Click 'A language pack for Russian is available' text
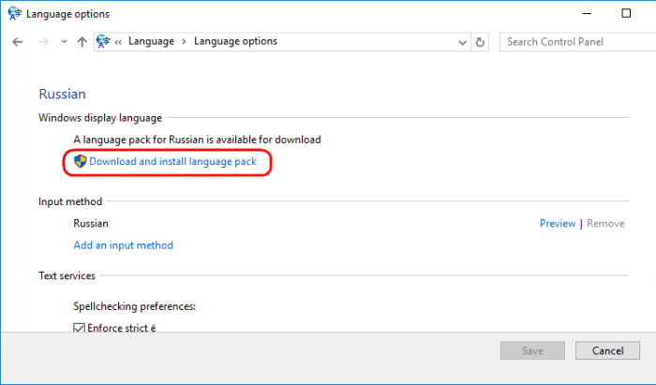 pyautogui.click(x=197, y=140)
